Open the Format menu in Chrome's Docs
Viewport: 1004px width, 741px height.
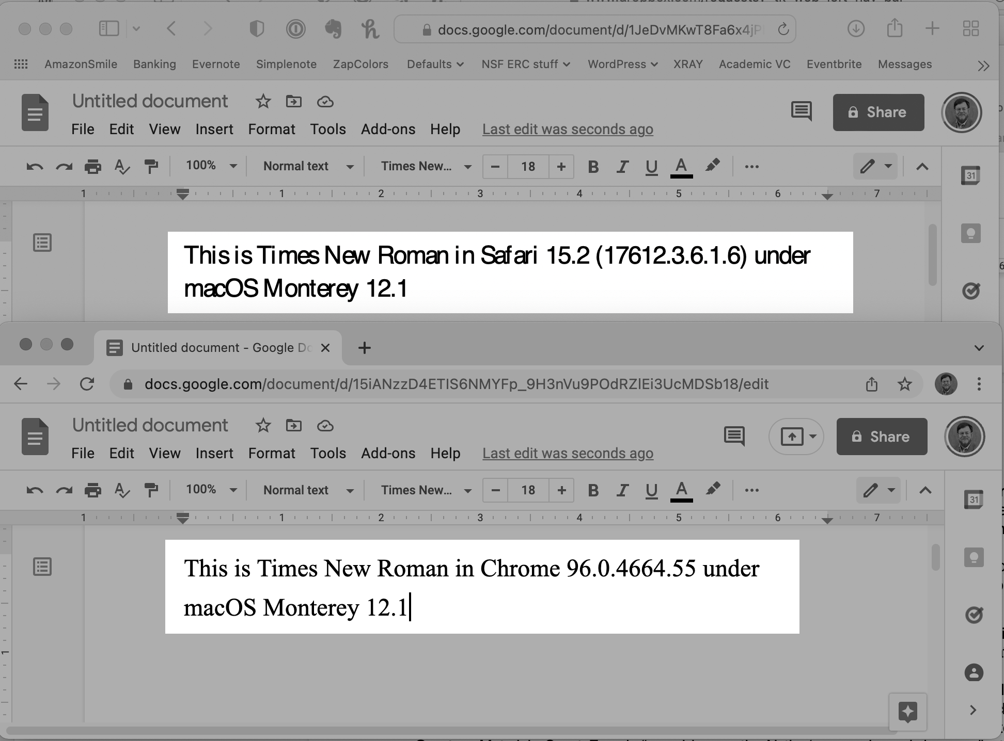click(271, 453)
